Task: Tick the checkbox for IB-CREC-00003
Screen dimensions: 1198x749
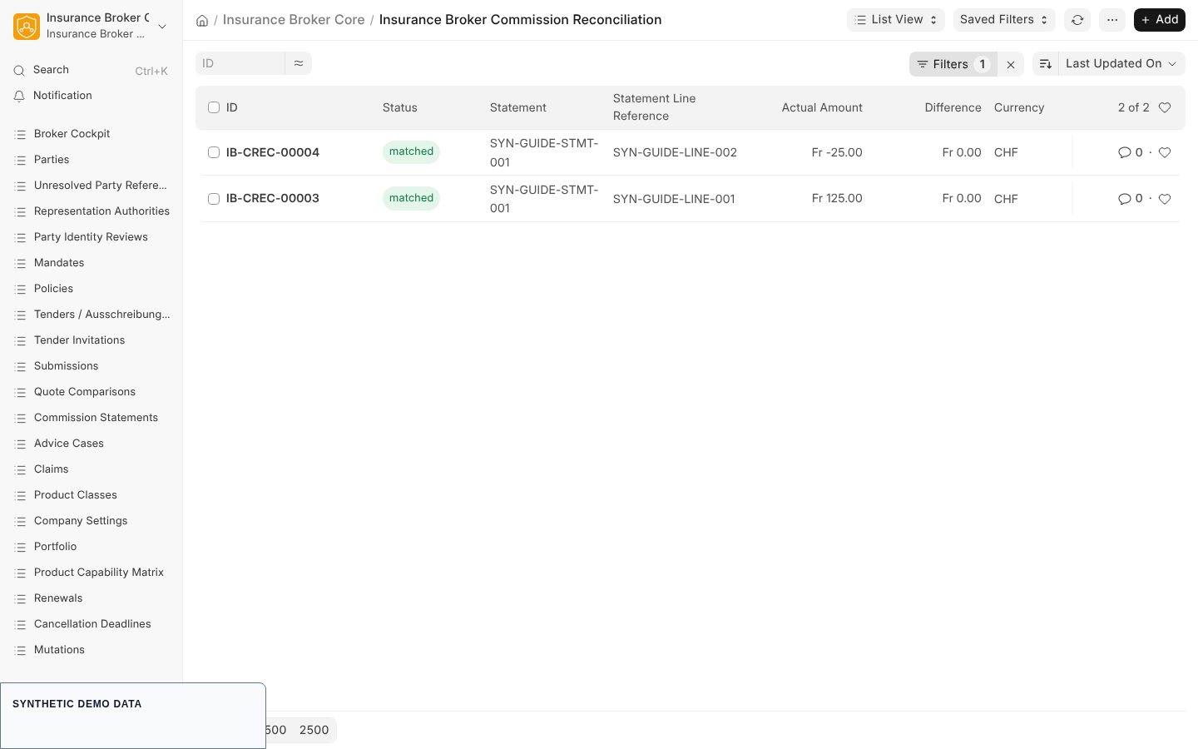Action: [x=214, y=199]
